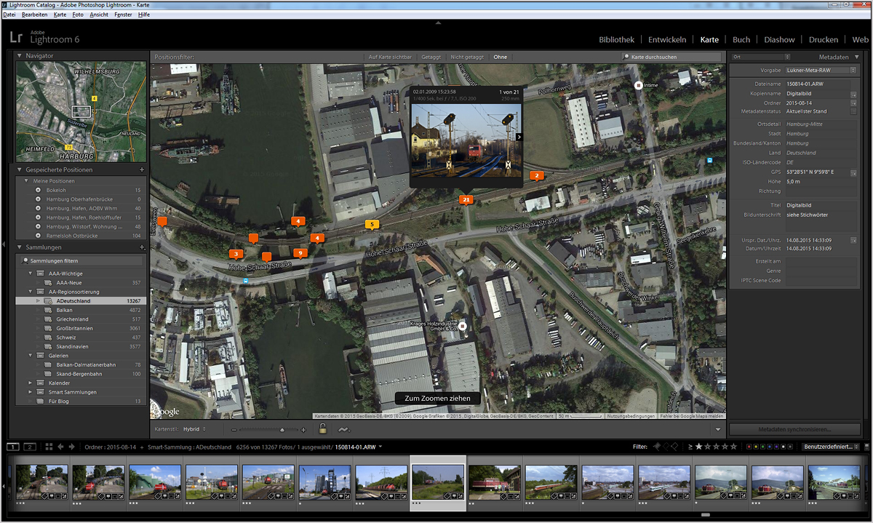Click the Metadatenstatus action button
873x523 pixels.
(853, 112)
